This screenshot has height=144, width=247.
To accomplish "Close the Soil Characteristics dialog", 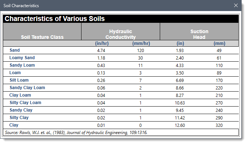I will coord(236,5).
